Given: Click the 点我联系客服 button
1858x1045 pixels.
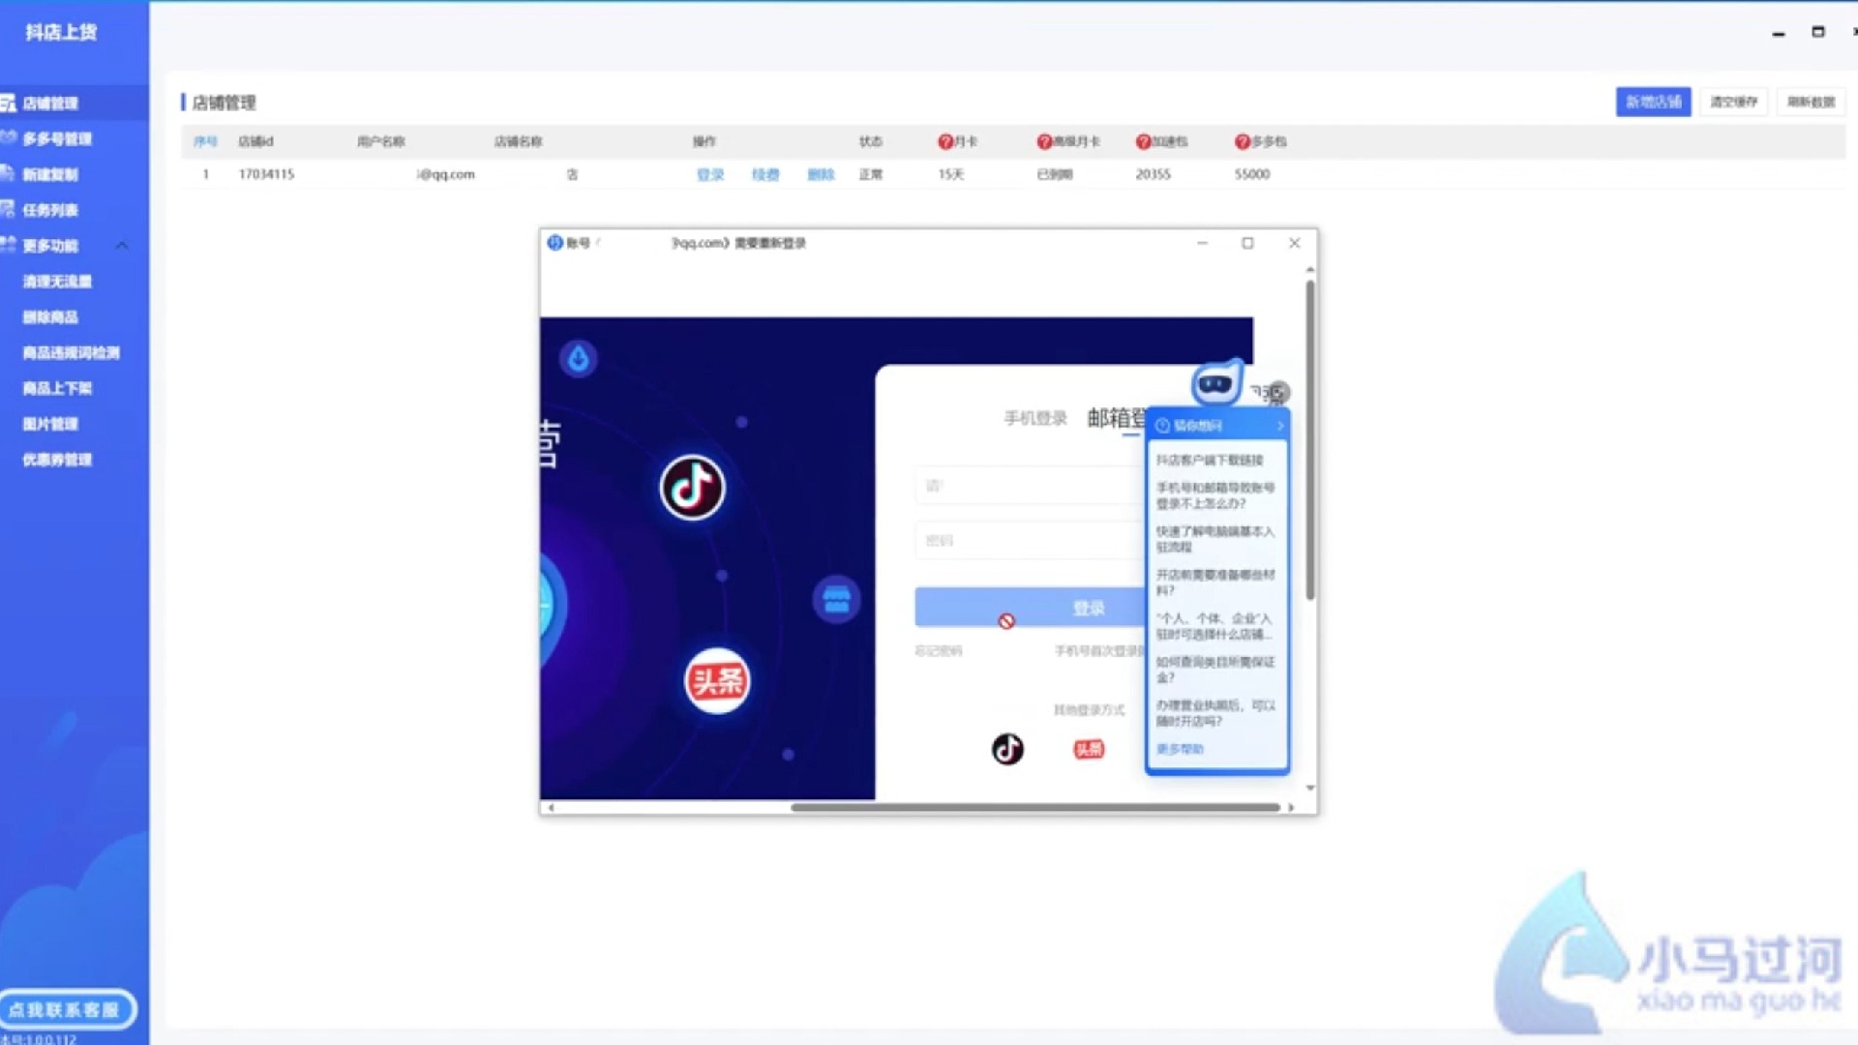Looking at the screenshot, I should pos(66,1009).
